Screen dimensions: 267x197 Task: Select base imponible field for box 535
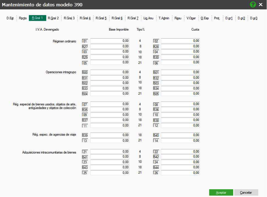[110, 109]
